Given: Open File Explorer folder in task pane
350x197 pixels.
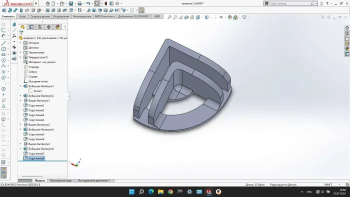Looking at the screenshot, I should (347, 38).
